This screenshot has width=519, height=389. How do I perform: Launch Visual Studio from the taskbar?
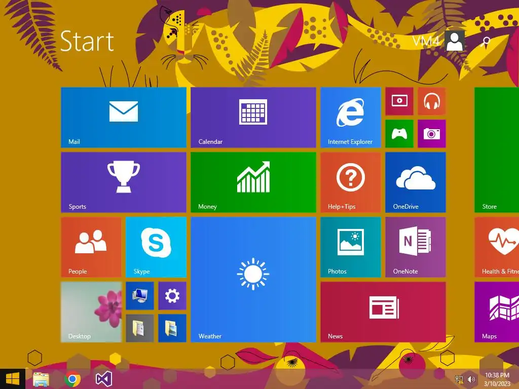coord(104,379)
